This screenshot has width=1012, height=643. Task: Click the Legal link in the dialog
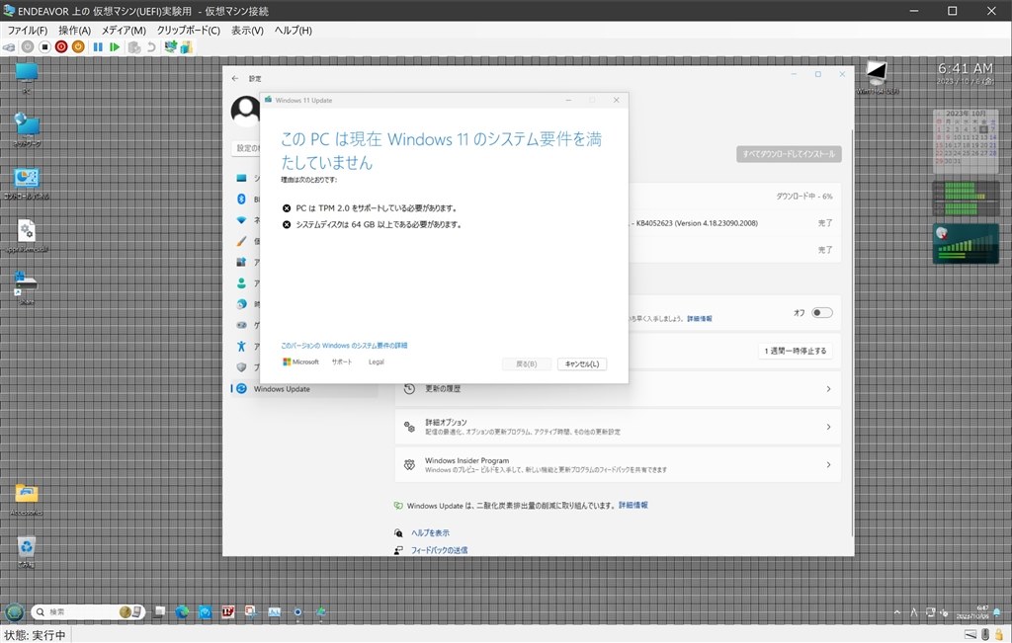tap(377, 362)
